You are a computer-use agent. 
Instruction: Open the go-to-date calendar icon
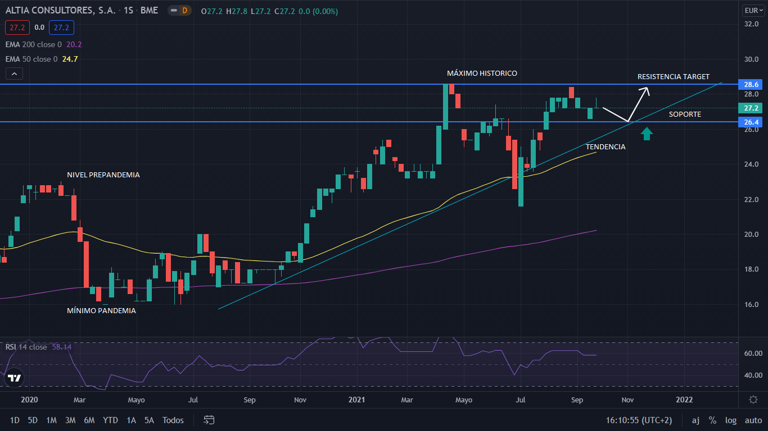point(209,420)
